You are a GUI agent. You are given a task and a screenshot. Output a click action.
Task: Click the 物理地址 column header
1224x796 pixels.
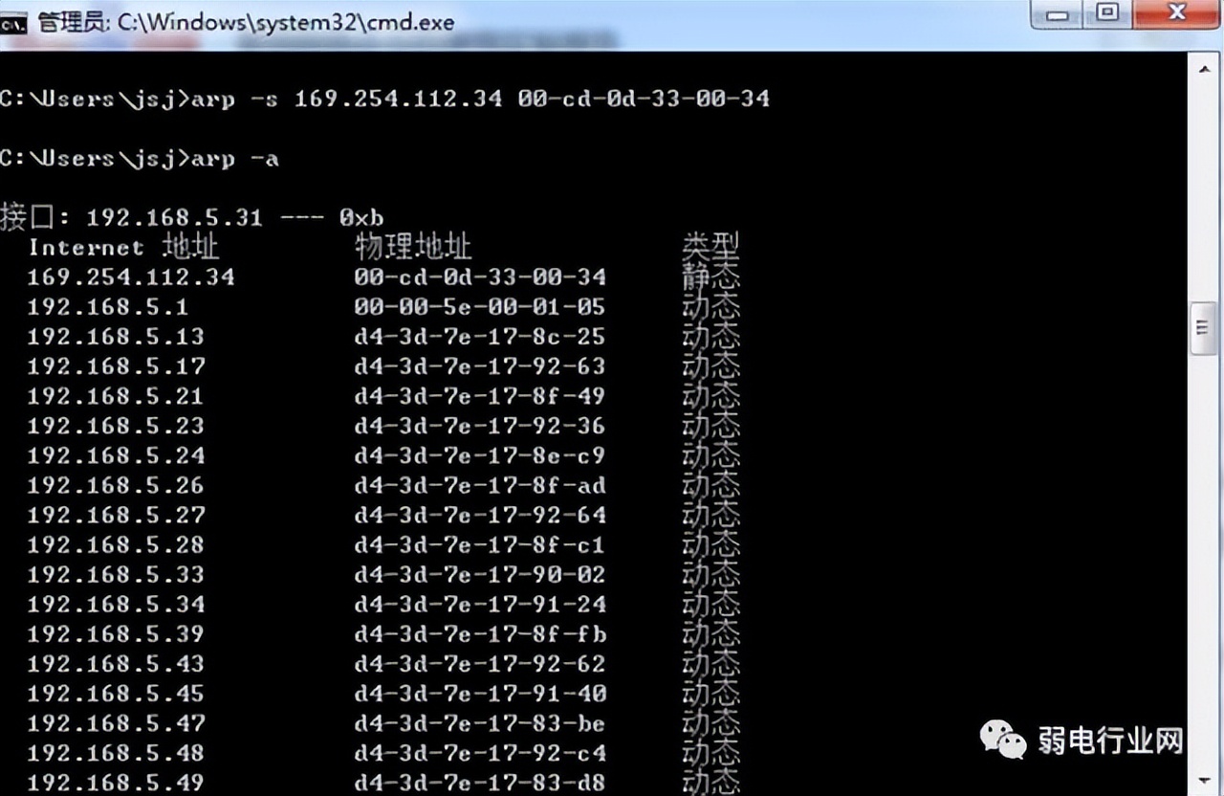click(x=413, y=247)
